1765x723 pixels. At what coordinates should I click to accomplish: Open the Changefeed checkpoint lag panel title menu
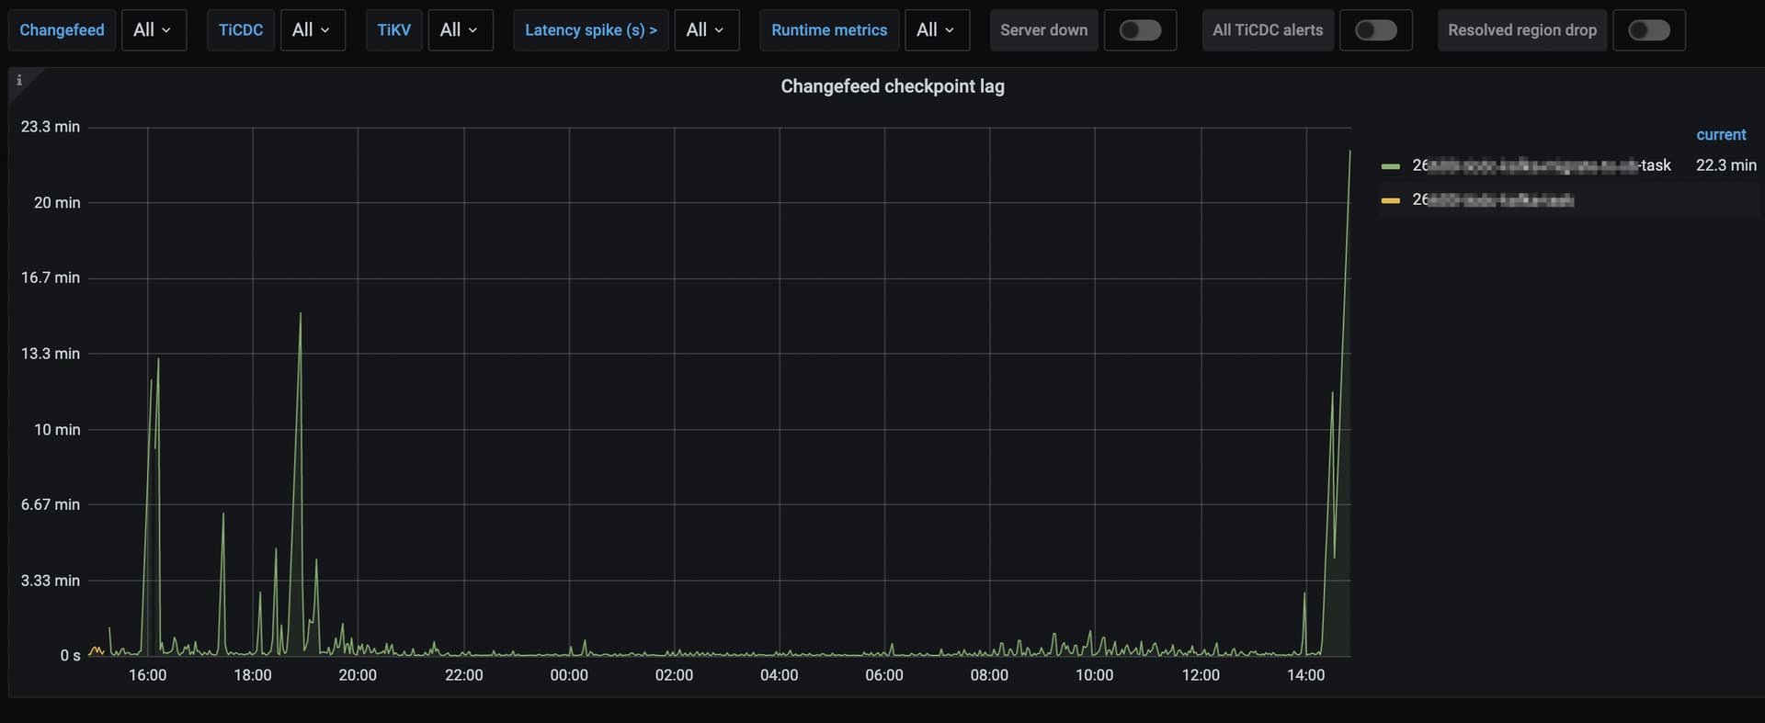tap(893, 86)
